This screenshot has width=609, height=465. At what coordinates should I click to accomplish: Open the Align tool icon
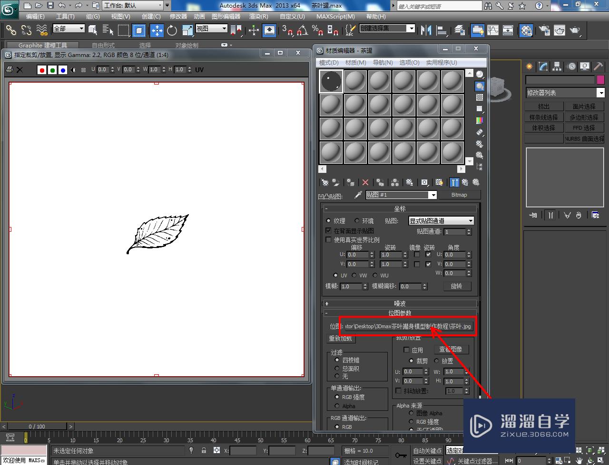coord(442,30)
